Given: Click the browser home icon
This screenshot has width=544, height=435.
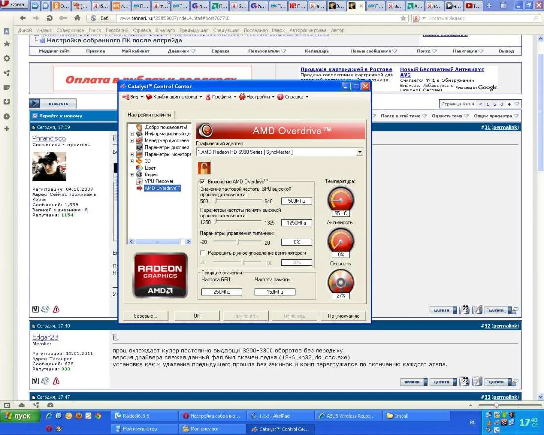Looking at the screenshot, I should (77, 18).
